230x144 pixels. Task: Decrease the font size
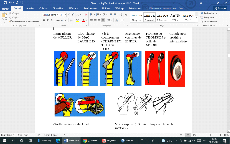pyautogui.click(x=73, y=15)
